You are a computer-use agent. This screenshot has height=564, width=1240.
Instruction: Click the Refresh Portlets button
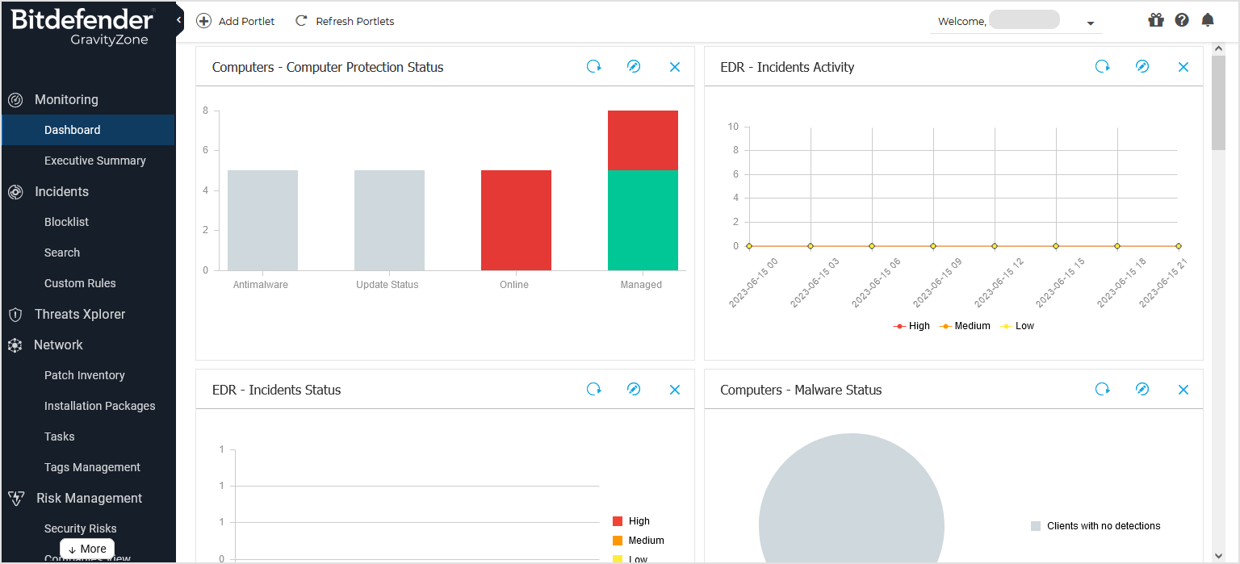[345, 21]
